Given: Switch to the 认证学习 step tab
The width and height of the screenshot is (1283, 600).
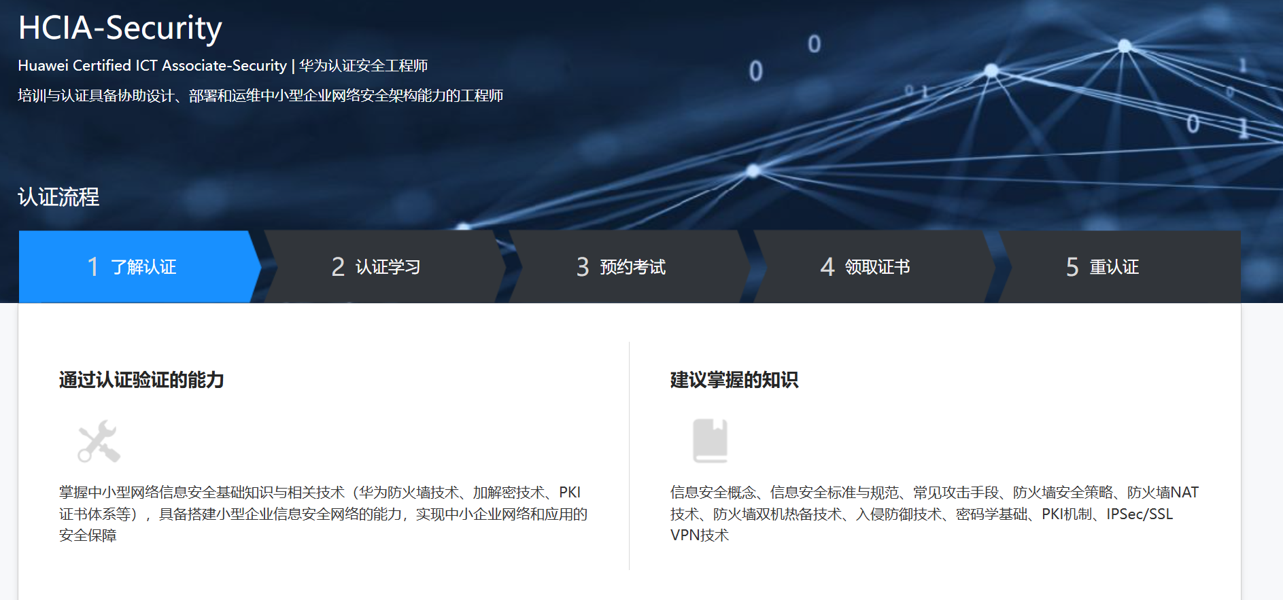Looking at the screenshot, I should [385, 266].
